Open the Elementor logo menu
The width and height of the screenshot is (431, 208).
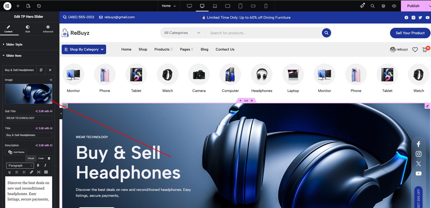(x=7, y=6)
